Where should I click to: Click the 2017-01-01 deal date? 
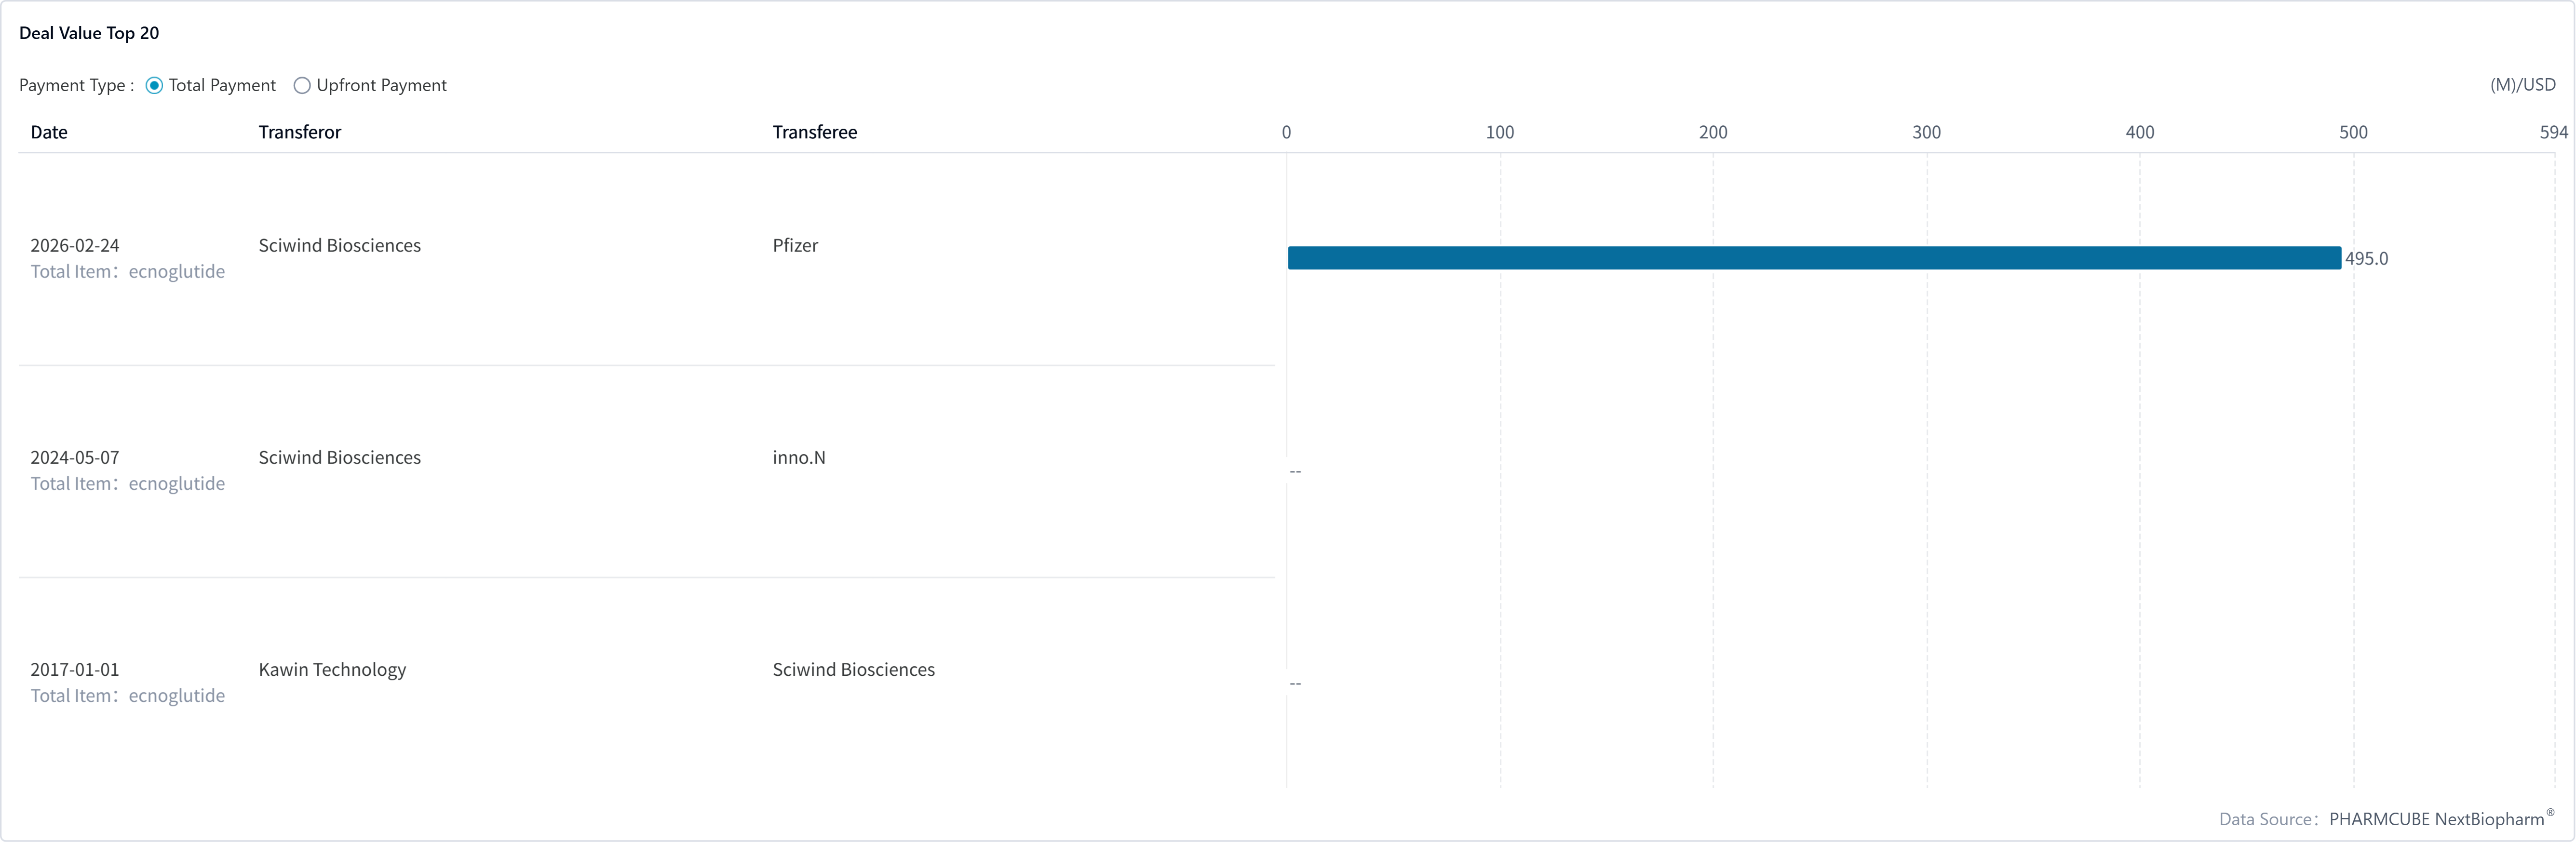pyautogui.click(x=75, y=669)
